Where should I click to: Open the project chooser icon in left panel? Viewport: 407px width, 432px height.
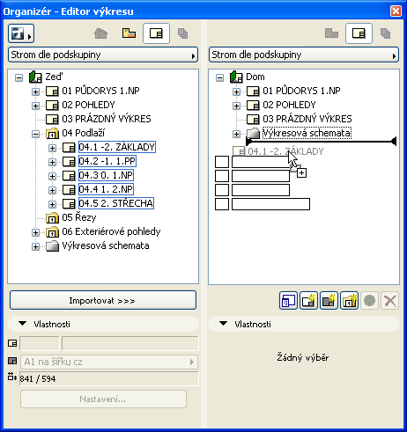pyautogui.click(x=21, y=33)
